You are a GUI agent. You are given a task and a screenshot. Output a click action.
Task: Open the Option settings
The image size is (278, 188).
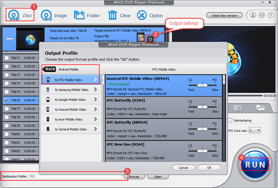click(x=150, y=15)
